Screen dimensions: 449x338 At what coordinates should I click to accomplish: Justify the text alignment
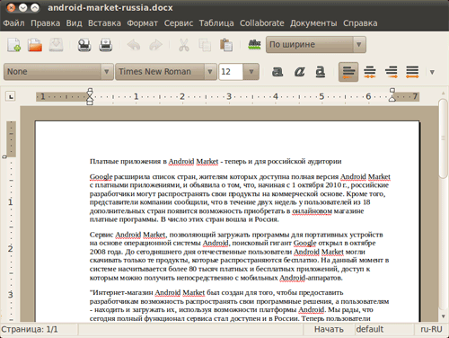(x=412, y=72)
